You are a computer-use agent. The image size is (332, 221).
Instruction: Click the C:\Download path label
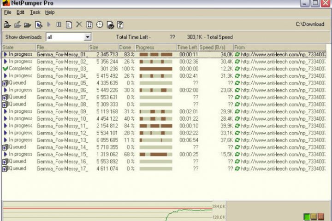[310, 24]
